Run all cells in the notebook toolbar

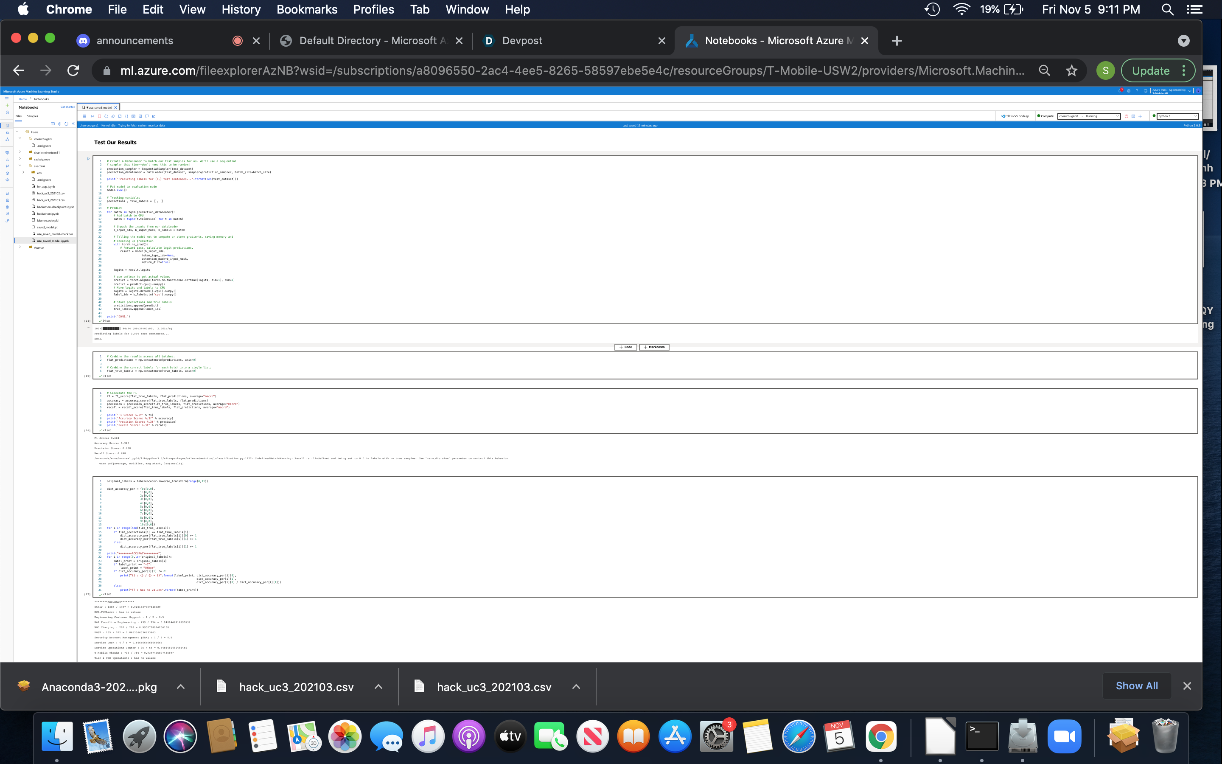(x=93, y=116)
